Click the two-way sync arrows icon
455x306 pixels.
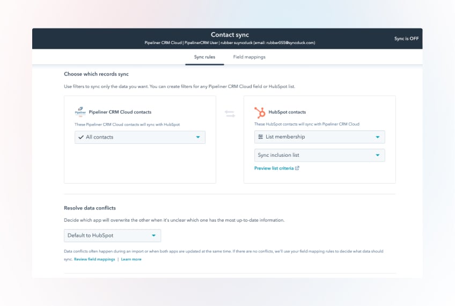click(x=230, y=114)
